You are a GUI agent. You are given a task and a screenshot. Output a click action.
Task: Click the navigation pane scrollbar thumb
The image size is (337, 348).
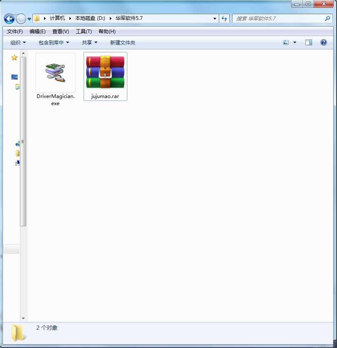pos(23,142)
